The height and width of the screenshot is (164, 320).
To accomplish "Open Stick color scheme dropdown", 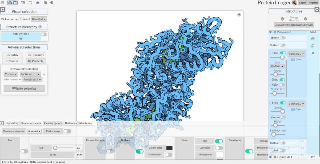I will click(296, 104).
